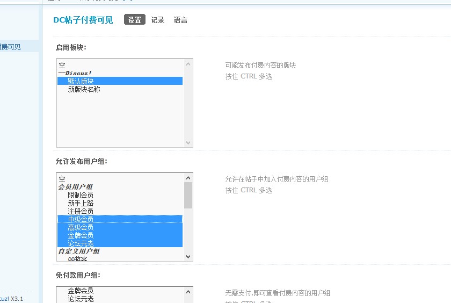Click up arrow of 免付款用户组 scrollbar

pos(188,292)
